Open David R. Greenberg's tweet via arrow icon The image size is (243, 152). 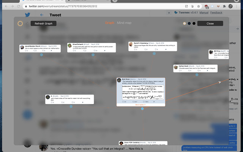(x=166, y=49)
